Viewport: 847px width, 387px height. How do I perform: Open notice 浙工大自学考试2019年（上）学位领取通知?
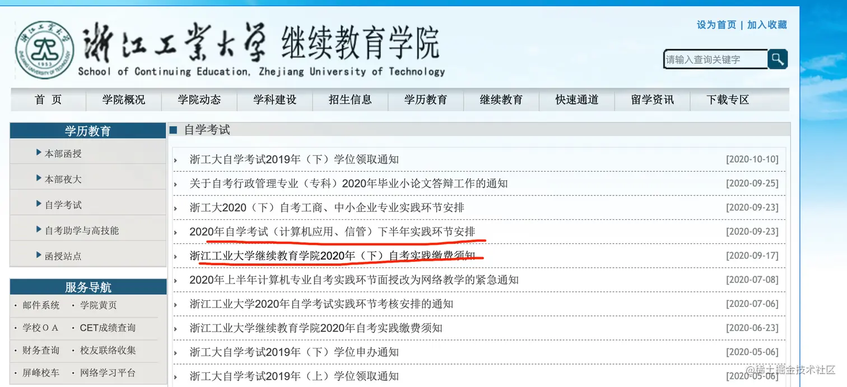(x=294, y=376)
